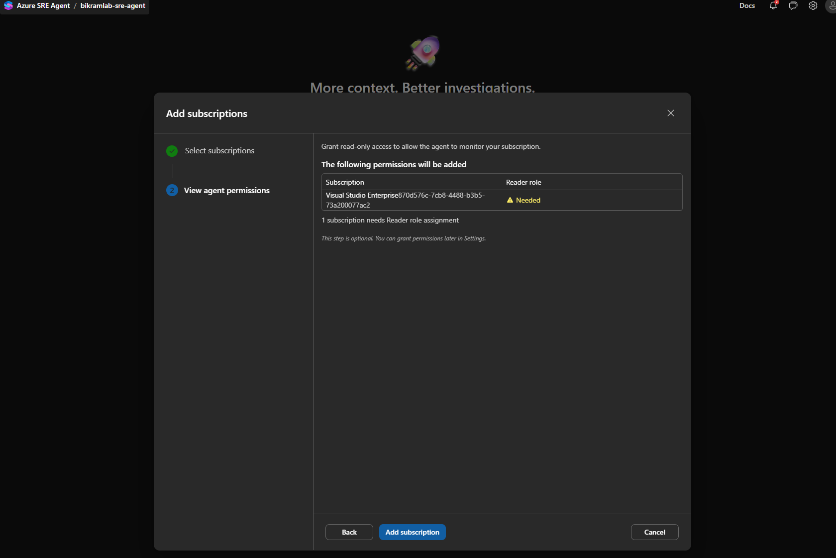836x558 pixels.
Task: Click '1 subscription needs Reader role assignment'
Action: click(x=390, y=220)
